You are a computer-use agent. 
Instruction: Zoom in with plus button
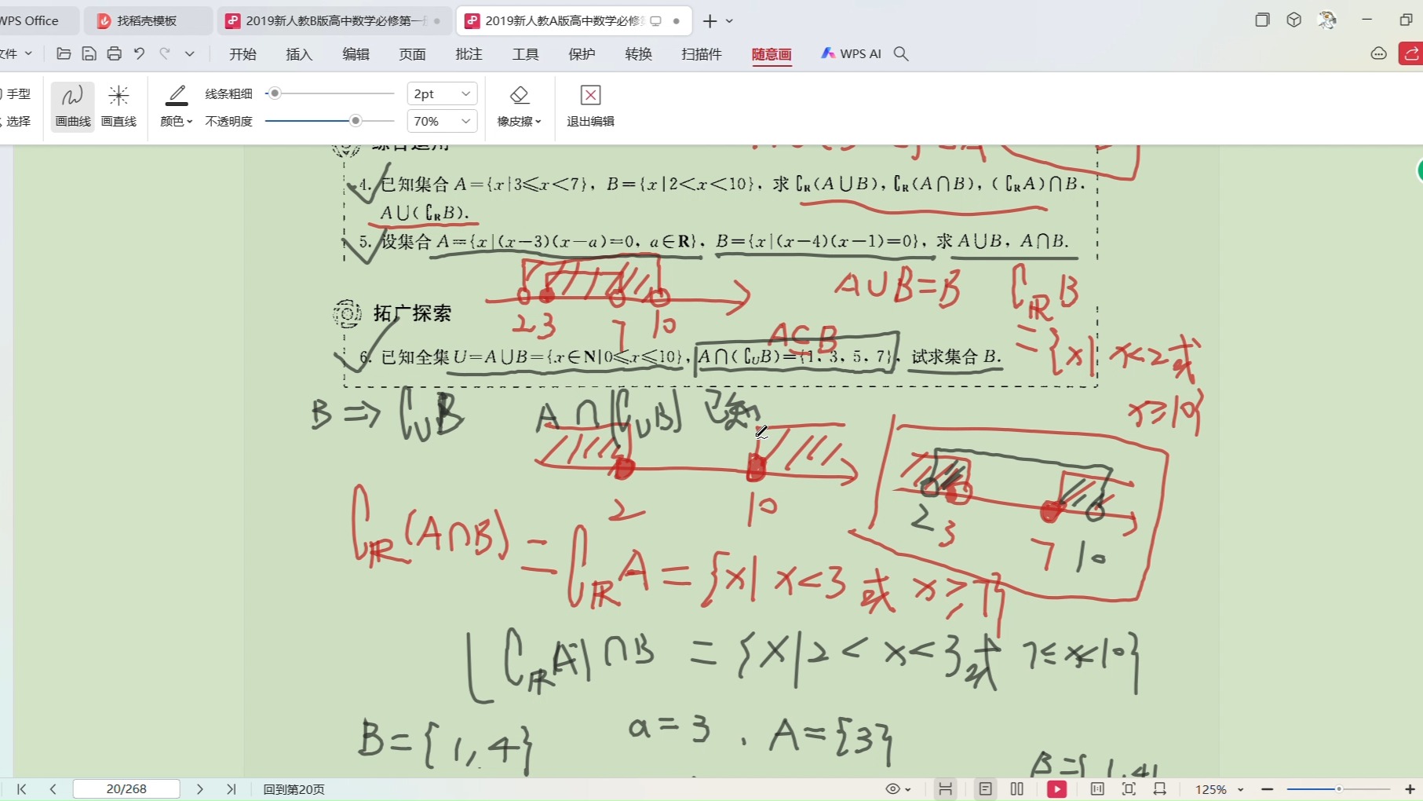tap(1410, 789)
